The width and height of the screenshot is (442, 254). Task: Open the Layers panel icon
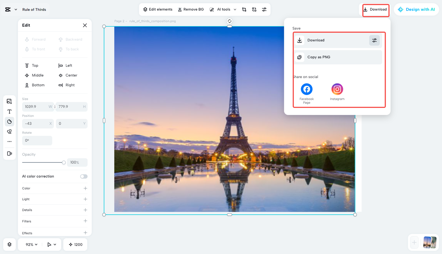tap(9, 244)
